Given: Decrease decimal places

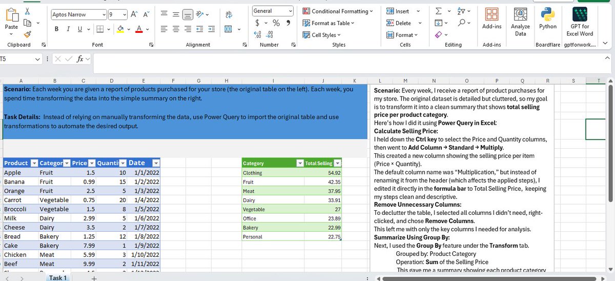Looking at the screenshot, I should [x=270, y=34].
